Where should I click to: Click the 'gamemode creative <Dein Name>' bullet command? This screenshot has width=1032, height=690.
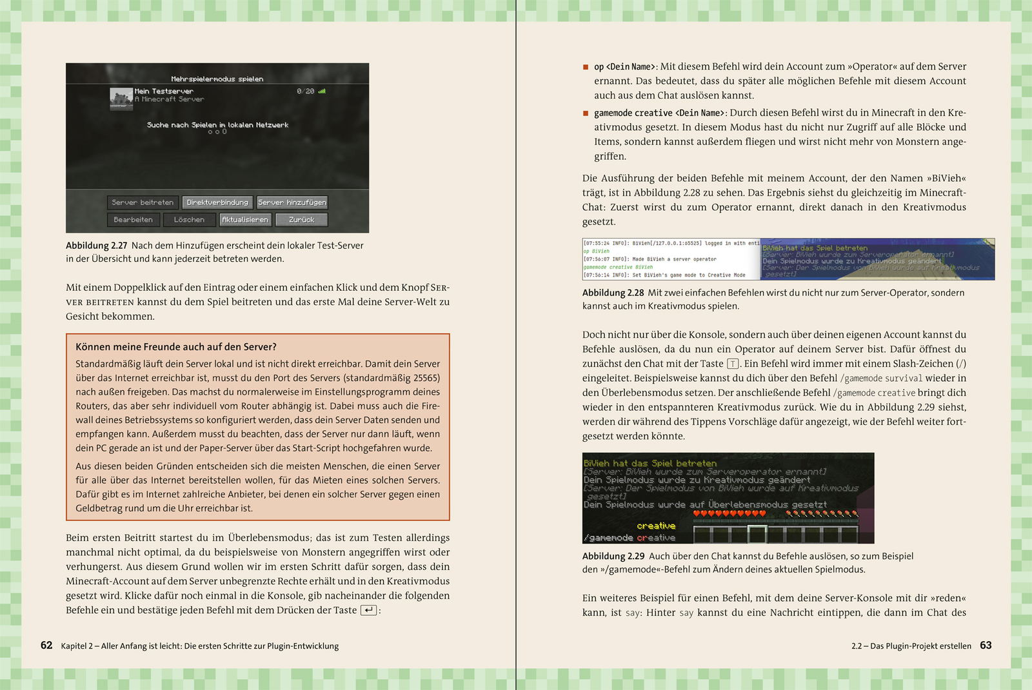[659, 113]
